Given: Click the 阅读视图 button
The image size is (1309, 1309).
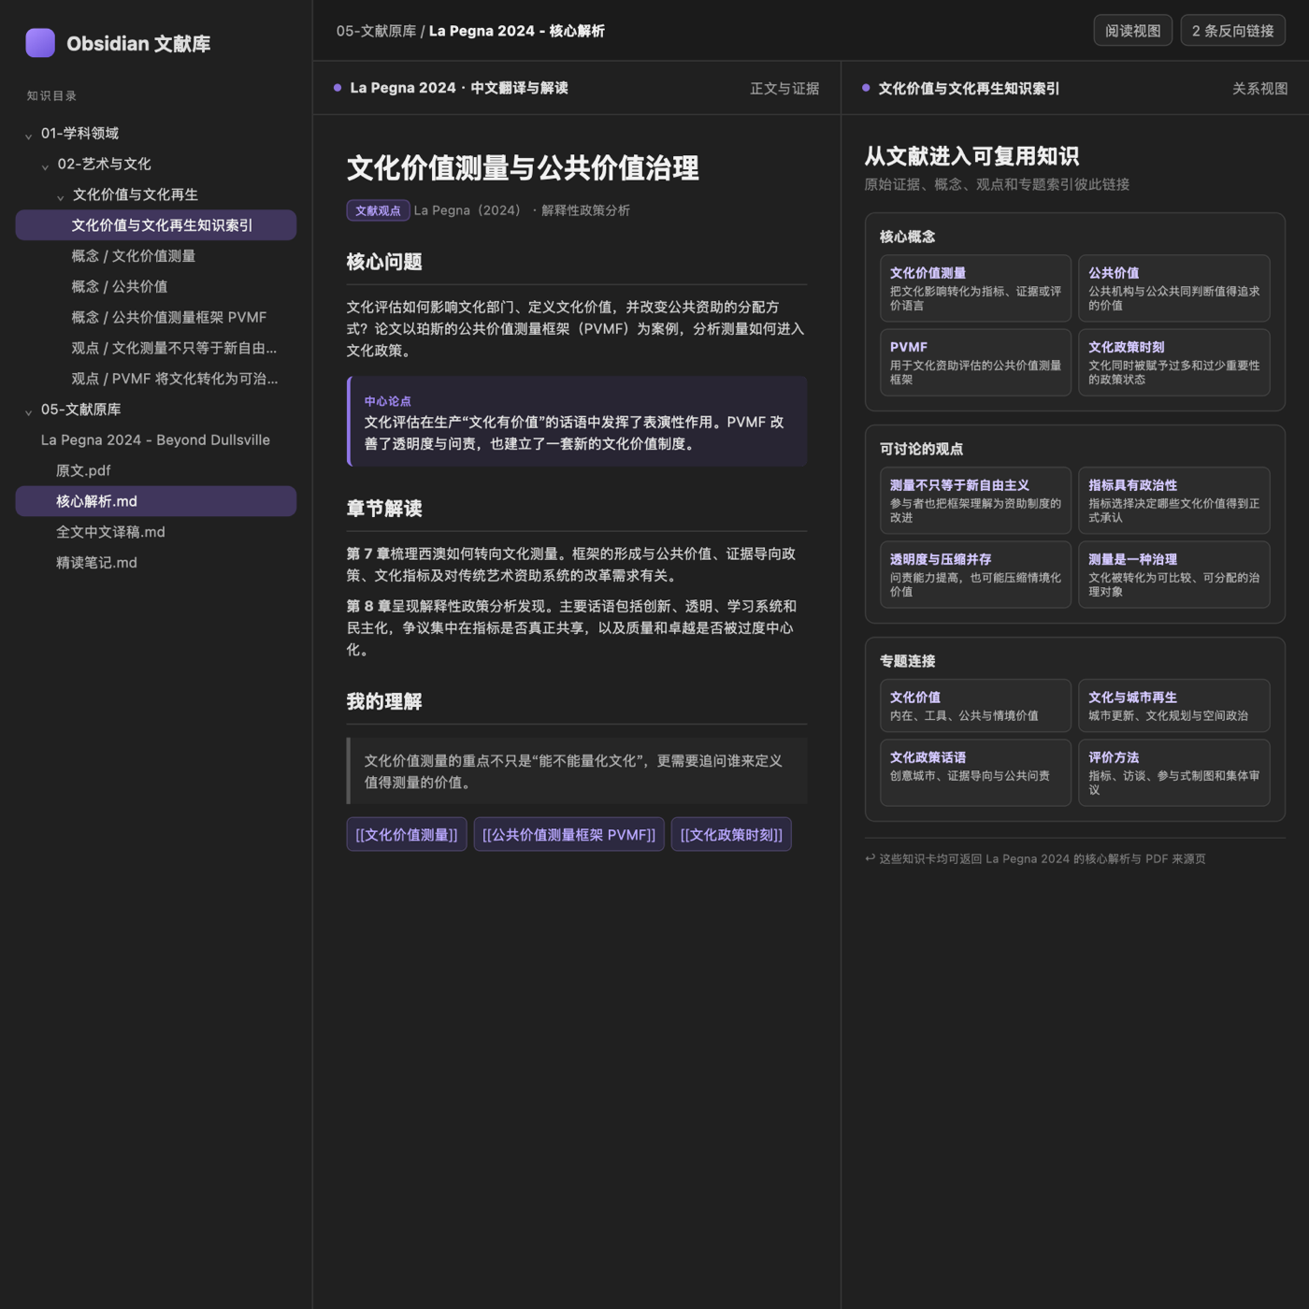Looking at the screenshot, I should pyautogui.click(x=1132, y=31).
